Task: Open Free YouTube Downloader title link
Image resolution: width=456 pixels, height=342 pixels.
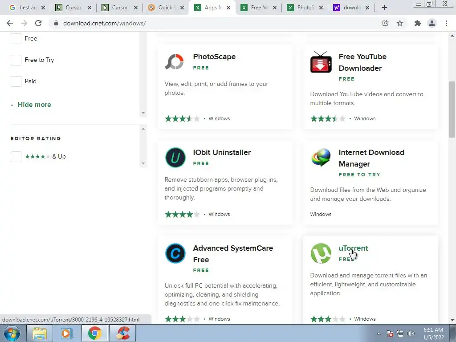Action: point(362,62)
